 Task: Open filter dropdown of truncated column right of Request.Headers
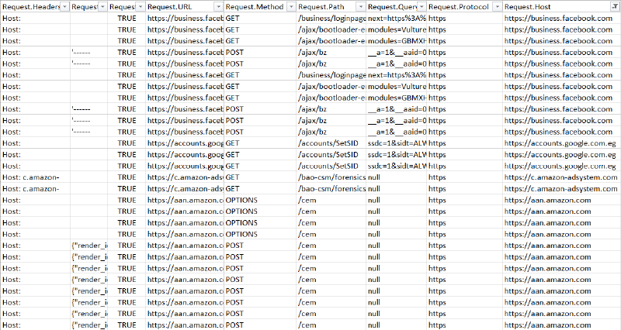point(102,7)
